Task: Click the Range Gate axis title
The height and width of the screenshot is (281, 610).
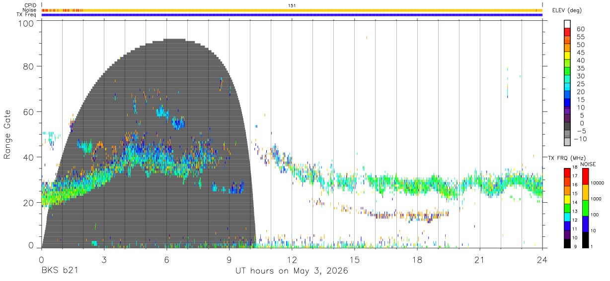Action: click(7, 134)
